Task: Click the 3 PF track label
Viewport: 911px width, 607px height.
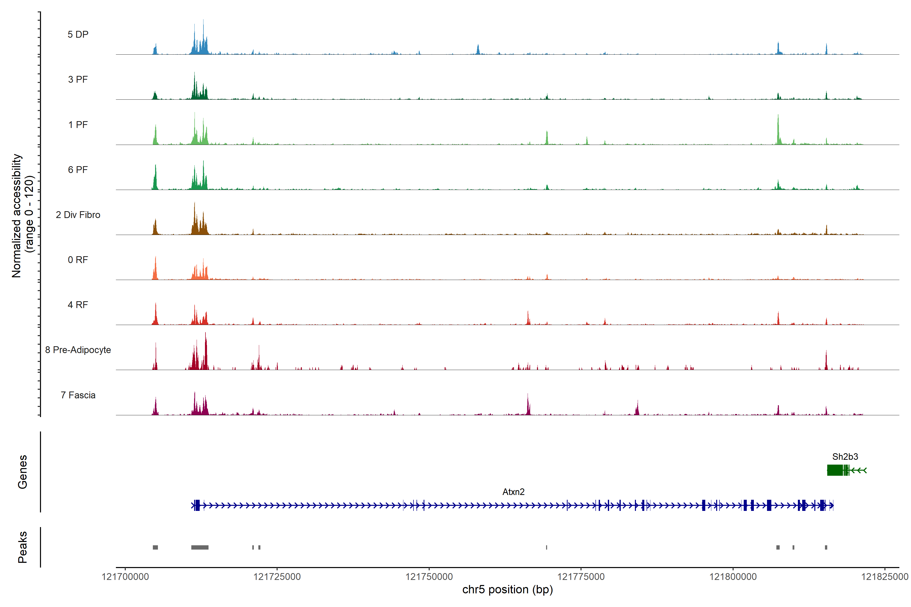Action: click(x=78, y=79)
